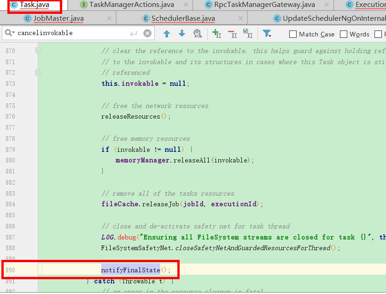This screenshot has height=294, width=386.
Task: Go to next occurrence down arrow
Action: coord(182,33)
